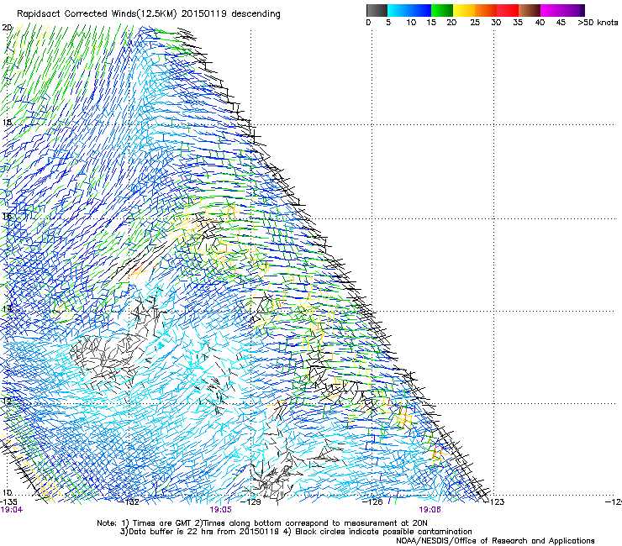
Task: Click the NOAA/NESDIS credit line
Action: point(495,541)
